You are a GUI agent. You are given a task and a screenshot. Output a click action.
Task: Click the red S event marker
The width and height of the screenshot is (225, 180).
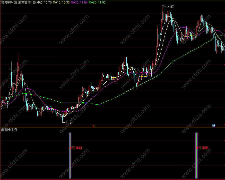pyautogui.click(x=93, y=126)
